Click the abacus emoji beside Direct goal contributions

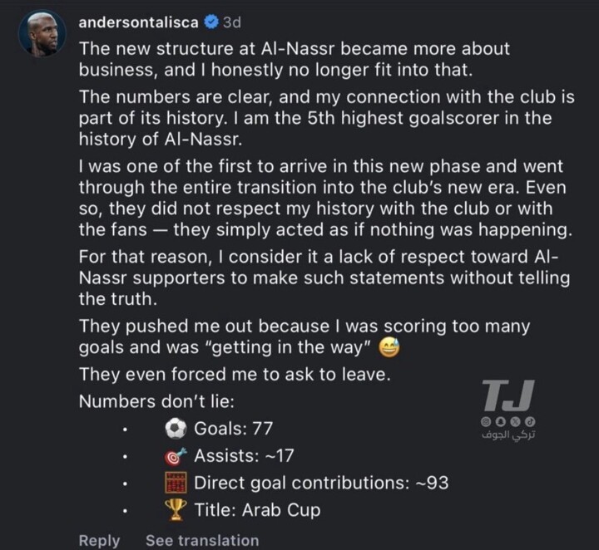(x=176, y=482)
